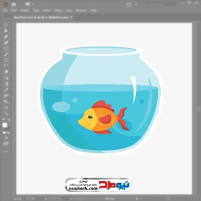
Task: Click the Edit Toolbar three dots
Action: coord(6,151)
